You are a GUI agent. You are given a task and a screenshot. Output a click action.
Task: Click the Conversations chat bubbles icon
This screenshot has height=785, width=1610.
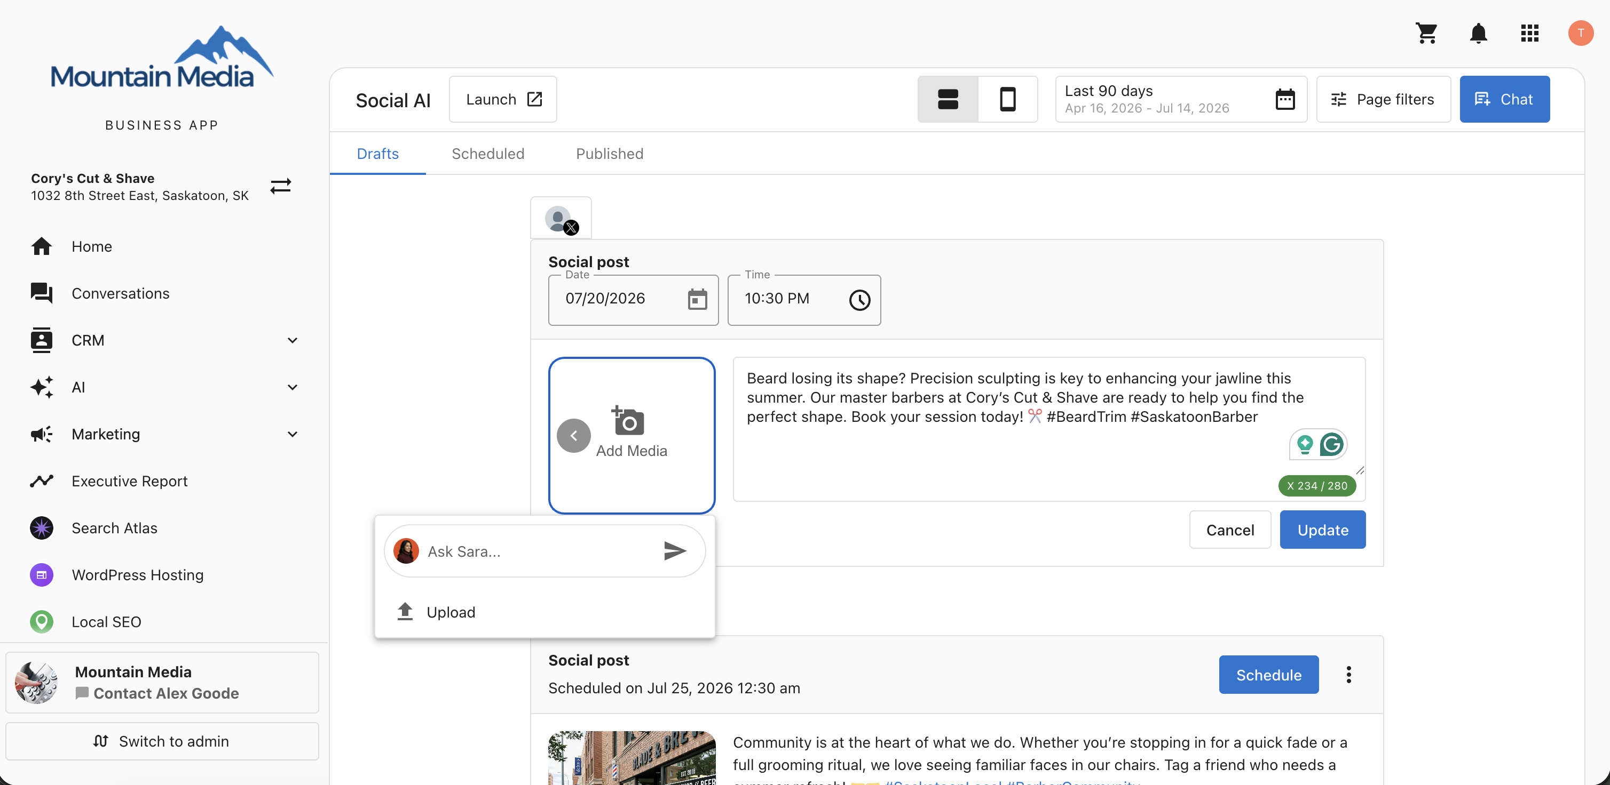click(x=41, y=293)
